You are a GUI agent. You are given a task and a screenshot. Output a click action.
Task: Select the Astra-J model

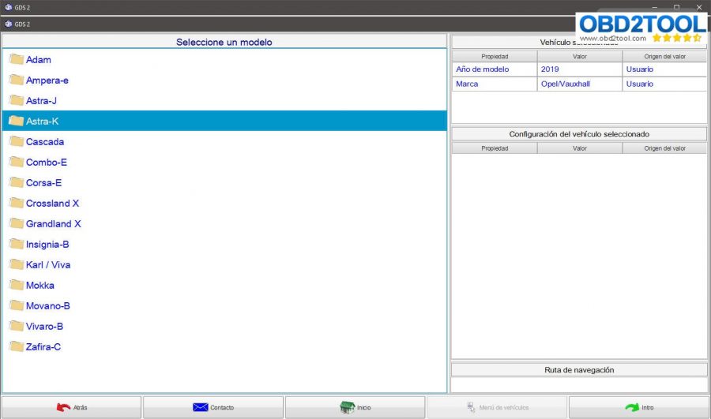tap(41, 100)
